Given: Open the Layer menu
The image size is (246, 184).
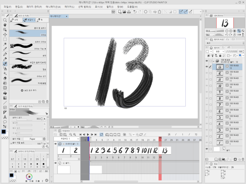Looking at the screenshot, I should coord(69,7).
